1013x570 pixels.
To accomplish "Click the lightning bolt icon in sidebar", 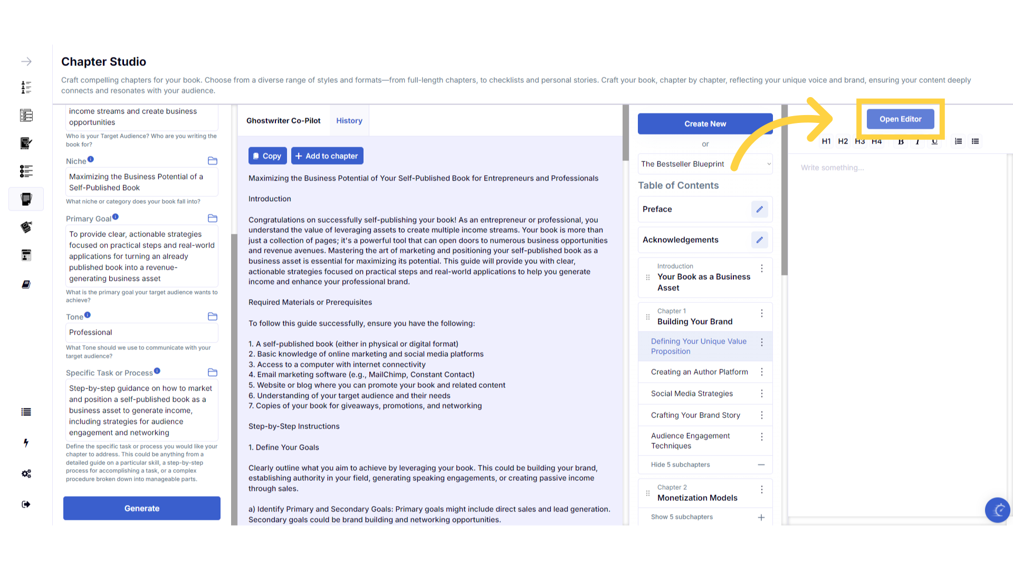I will pyautogui.click(x=26, y=443).
